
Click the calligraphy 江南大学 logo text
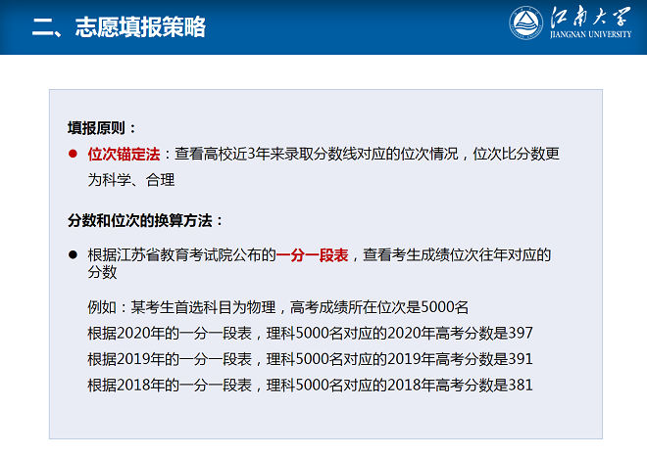[587, 18]
